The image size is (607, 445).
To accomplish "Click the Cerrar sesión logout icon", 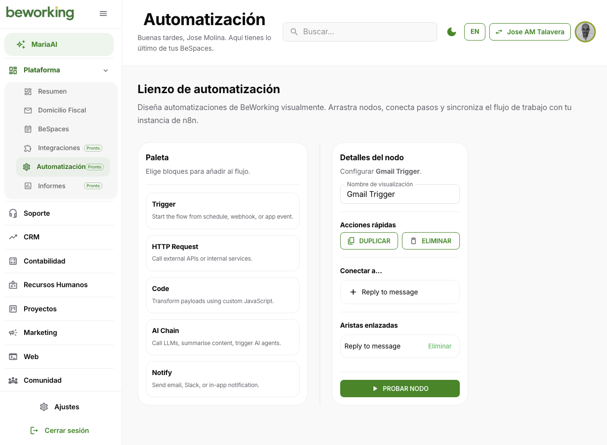I will pos(34,430).
